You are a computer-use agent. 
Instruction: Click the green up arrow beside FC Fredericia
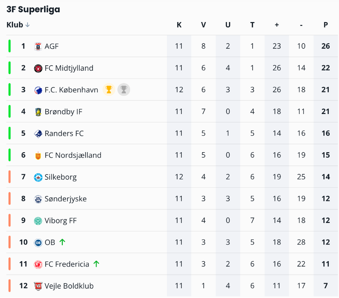click(96, 264)
